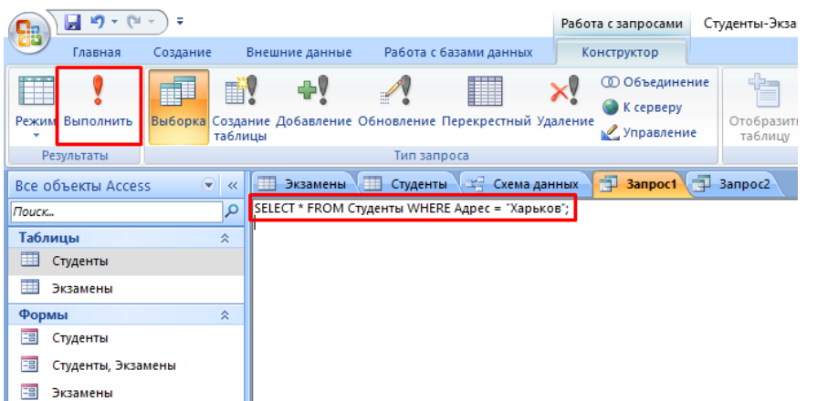Image resolution: width=817 pixels, height=401 pixels.
Task: Collapse the navigation pane with double chevron
Action: pyautogui.click(x=232, y=185)
